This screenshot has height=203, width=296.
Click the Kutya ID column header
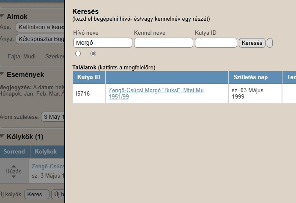pyautogui.click(x=89, y=77)
